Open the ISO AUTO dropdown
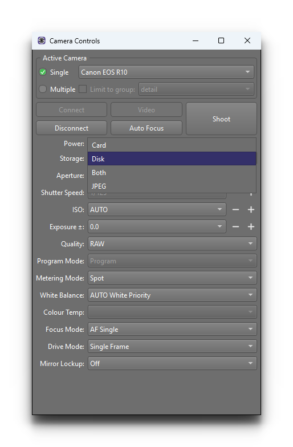Screen dimensions: 293x447 (157, 210)
